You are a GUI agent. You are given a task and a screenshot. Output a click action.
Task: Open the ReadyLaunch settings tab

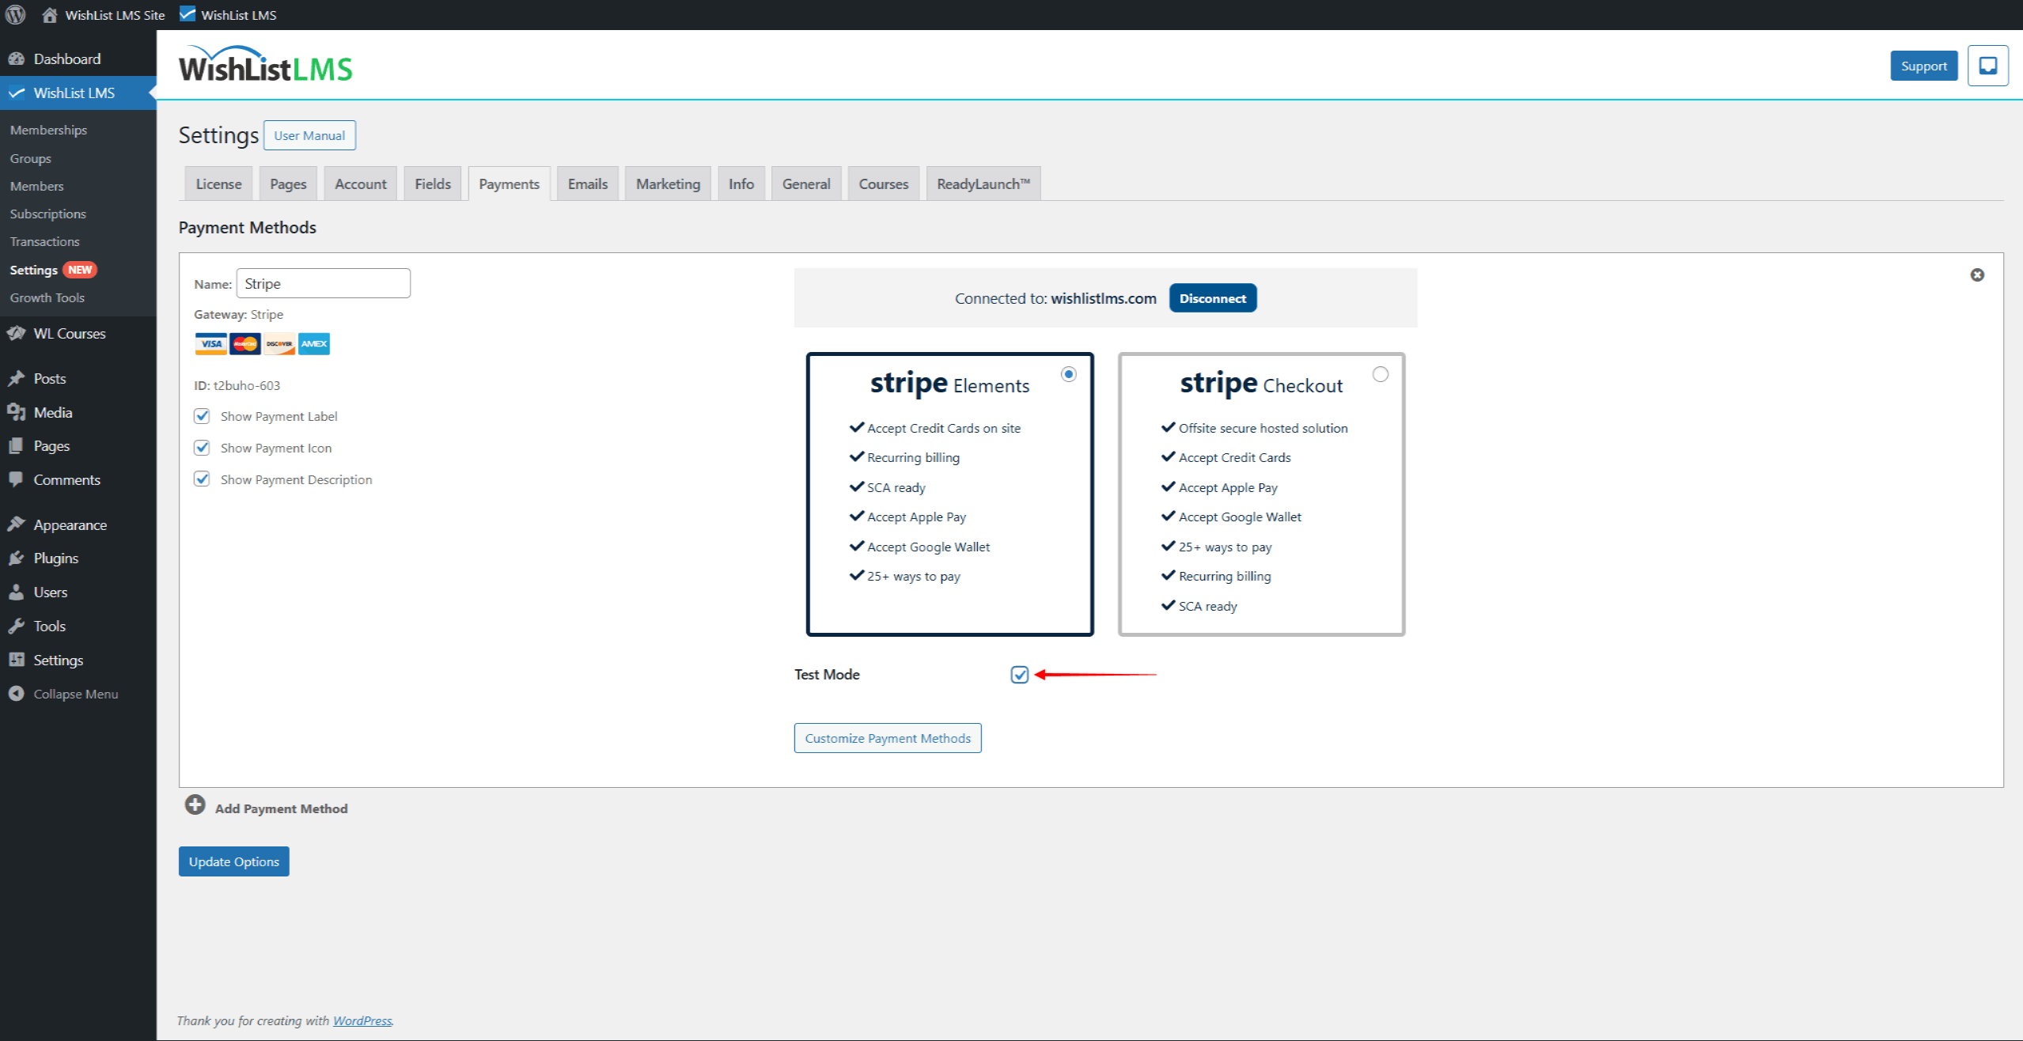(983, 183)
